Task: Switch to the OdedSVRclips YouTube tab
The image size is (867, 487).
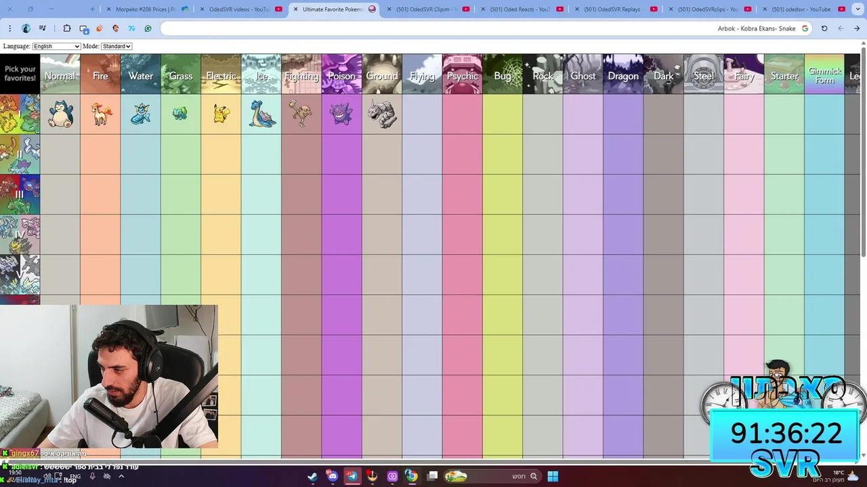Action: [x=708, y=9]
